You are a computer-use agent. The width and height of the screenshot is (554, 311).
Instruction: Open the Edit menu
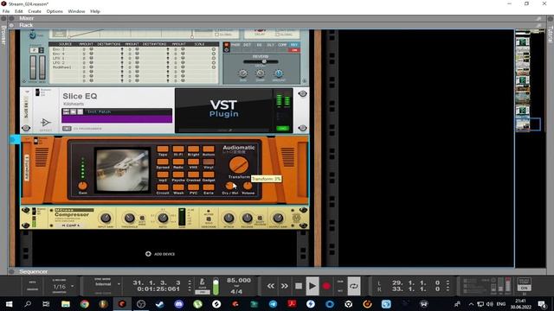click(x=19, y=11)
